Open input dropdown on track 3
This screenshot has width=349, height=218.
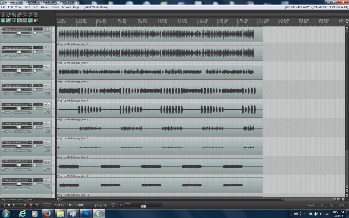tap(23, 75)
